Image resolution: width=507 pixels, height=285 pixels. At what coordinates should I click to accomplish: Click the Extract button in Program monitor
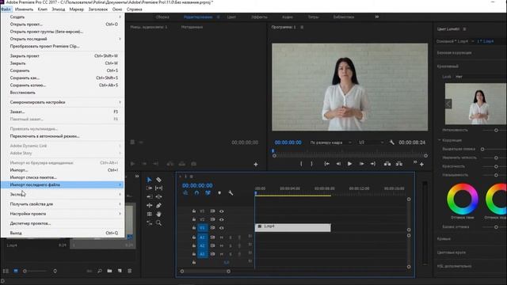(x=399, y=164)
